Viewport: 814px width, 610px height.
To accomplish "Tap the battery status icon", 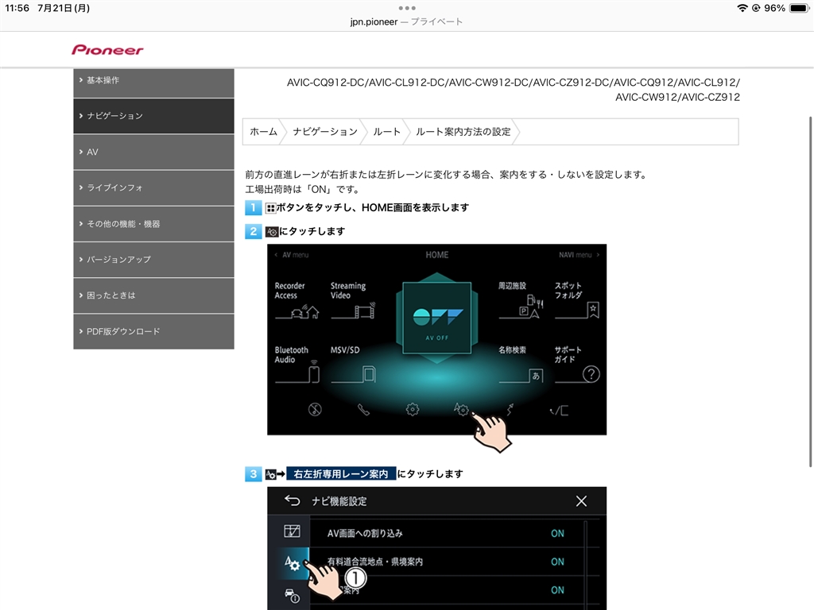I will click(800, 8).
